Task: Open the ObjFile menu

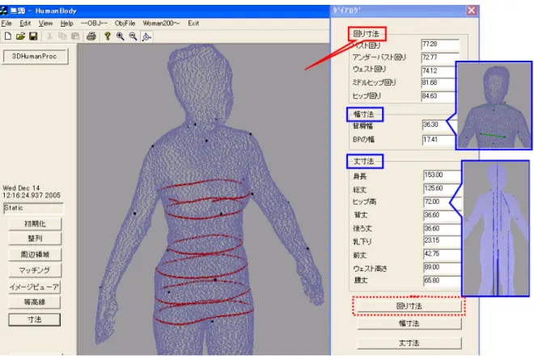Action: [x=125, y=23]
